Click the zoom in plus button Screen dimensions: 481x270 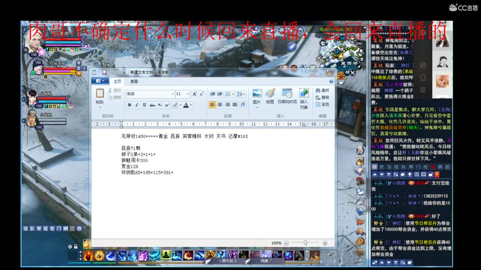point(325,243)
